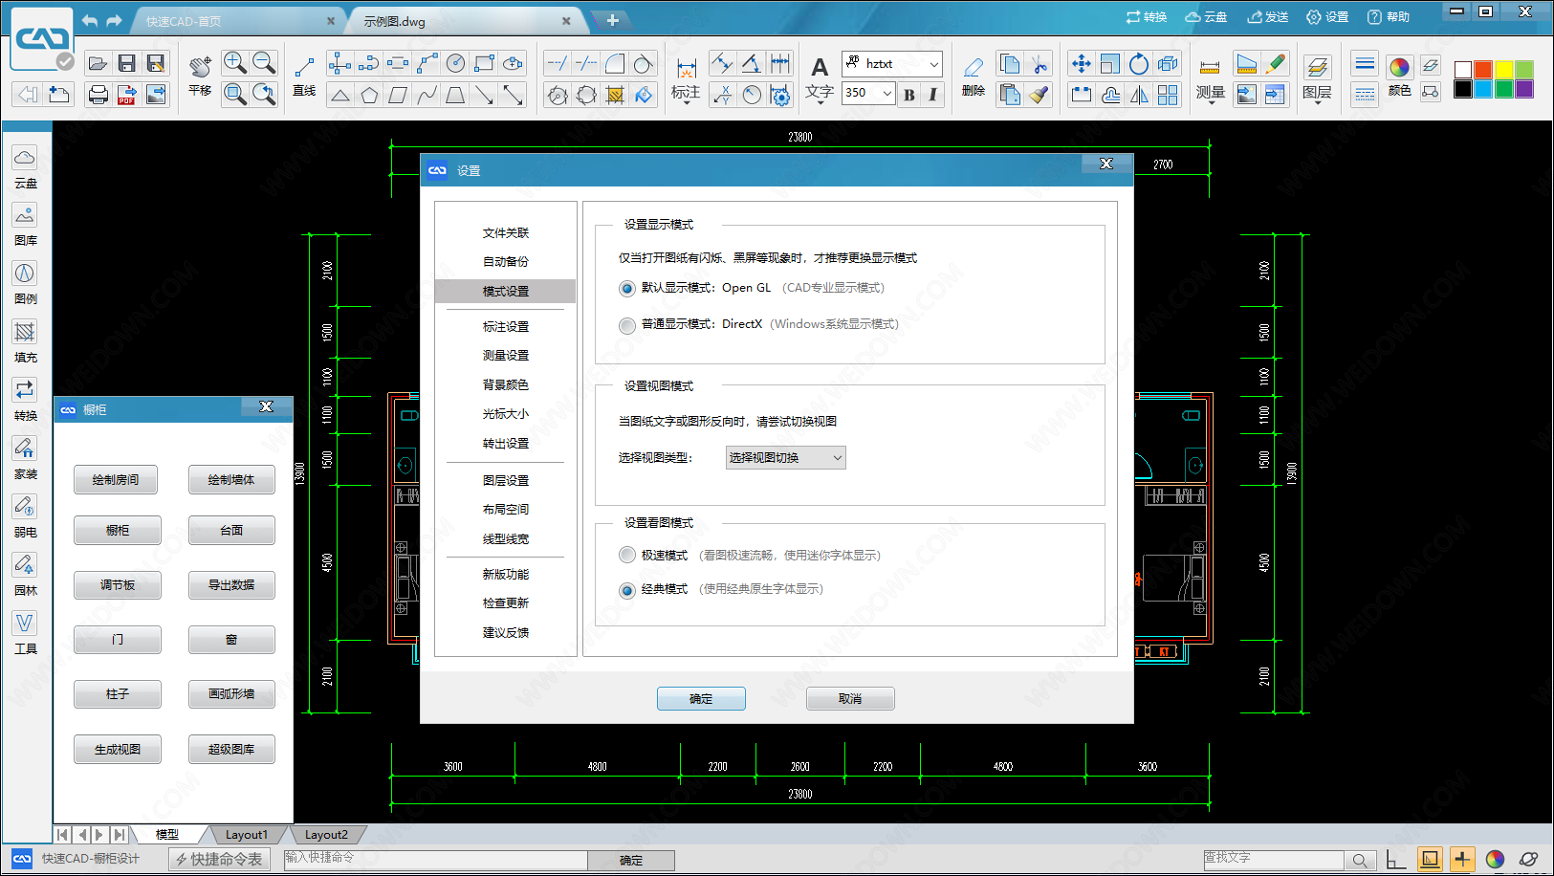Select 标注设置 in settings list
Image resolution: width=1554 pixels, height=876 pixels.
[506, 327]
